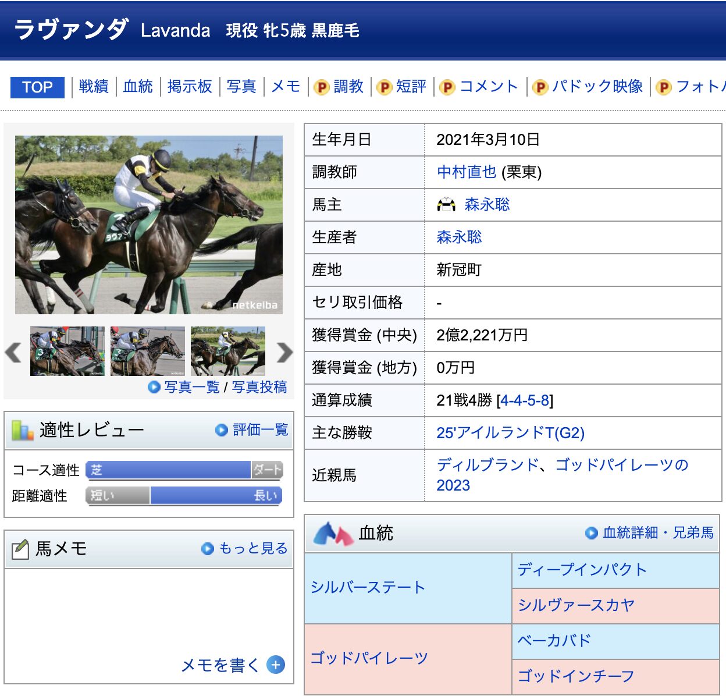Click the premium P icon beside パドック映像
726x696 pixels.
(540, 87)
